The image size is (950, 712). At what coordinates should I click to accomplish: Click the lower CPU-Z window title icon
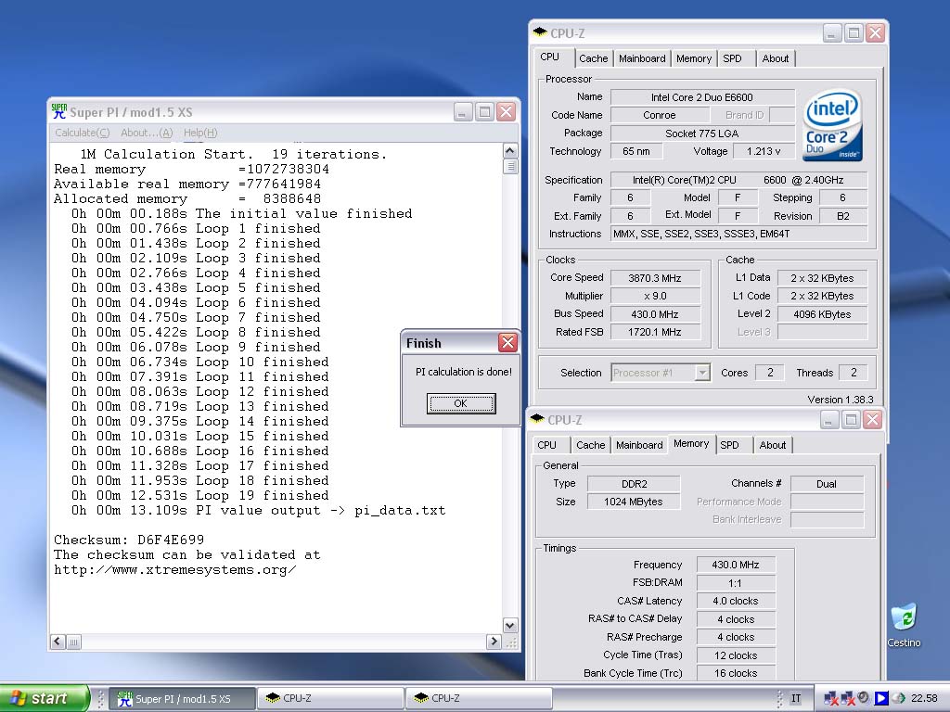tap(537, 419)
